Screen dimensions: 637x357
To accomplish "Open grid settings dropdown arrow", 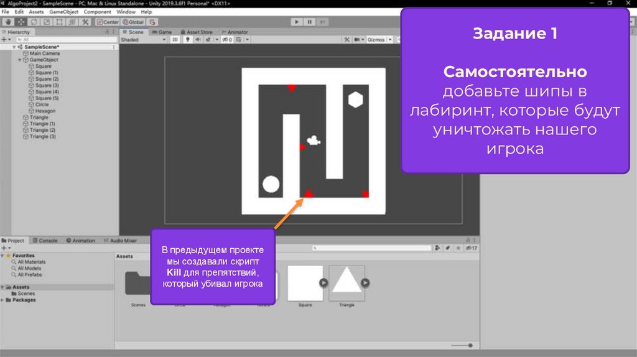I will pyautogui.click(x=247, y=40).
